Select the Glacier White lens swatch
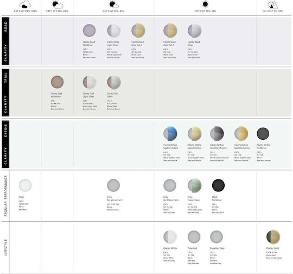Image resolution: width=293 pixels, height=274 pixels. (x=170, y=237)
